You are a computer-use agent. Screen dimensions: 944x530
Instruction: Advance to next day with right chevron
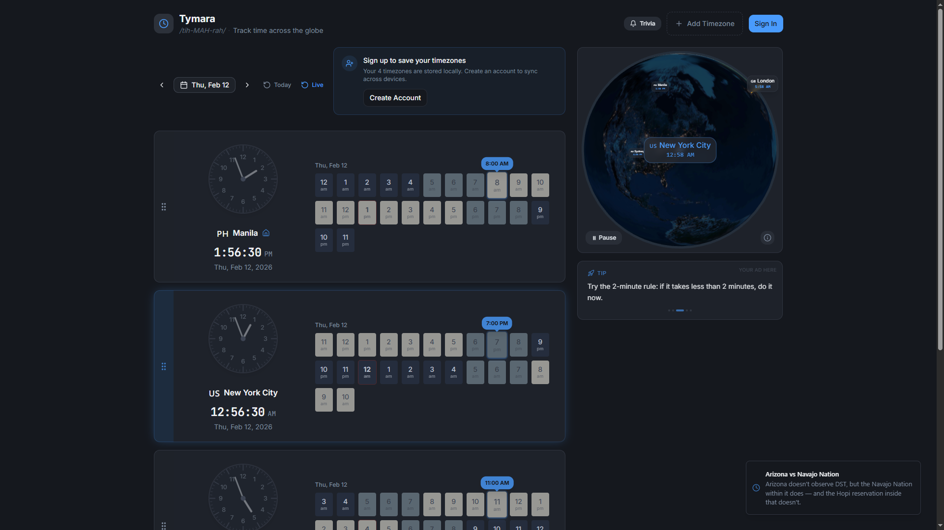coord(247,84)
